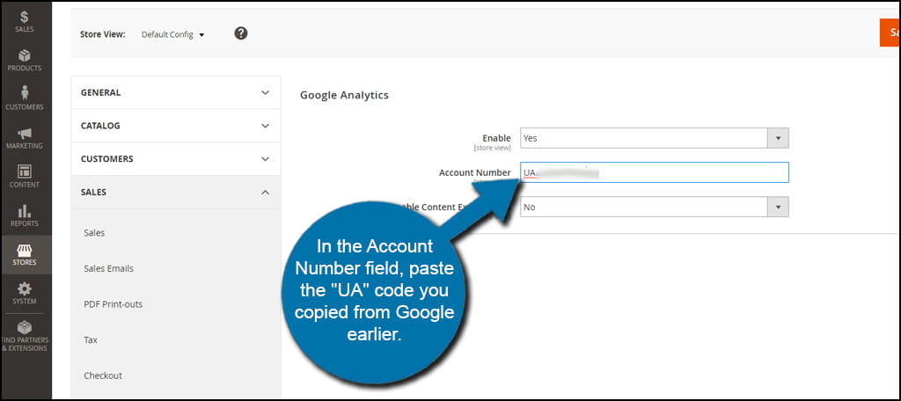This screenshot has width=901, height=401.
Task: Click the orange Save Config button
Action: tap(890, 33)
